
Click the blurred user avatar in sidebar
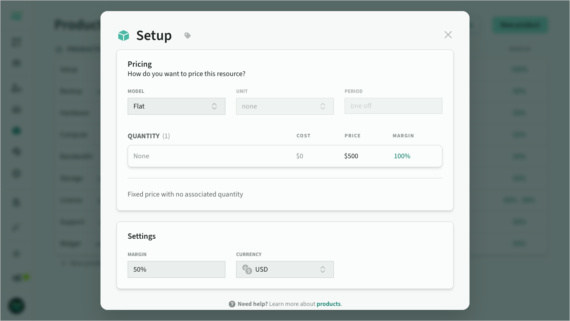pos(17,305)
